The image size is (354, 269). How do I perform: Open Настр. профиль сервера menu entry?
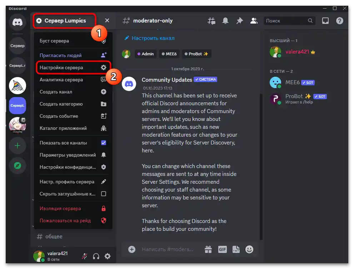[x=73, y=182]
